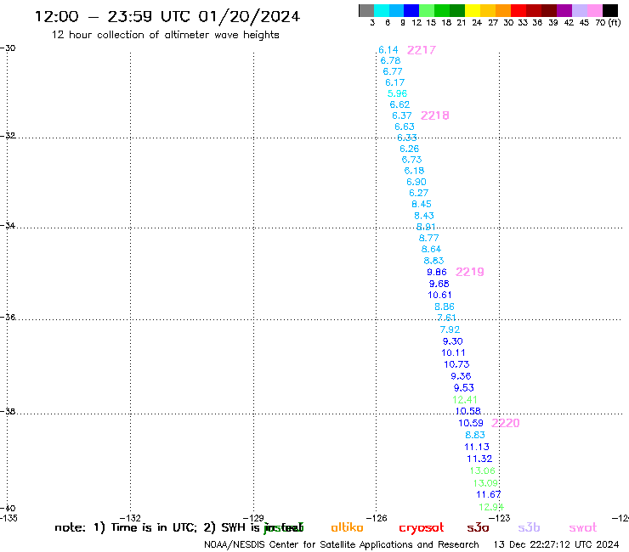Click the longitude label -123
Screen dimensions: 629x552
coord(500,518)
